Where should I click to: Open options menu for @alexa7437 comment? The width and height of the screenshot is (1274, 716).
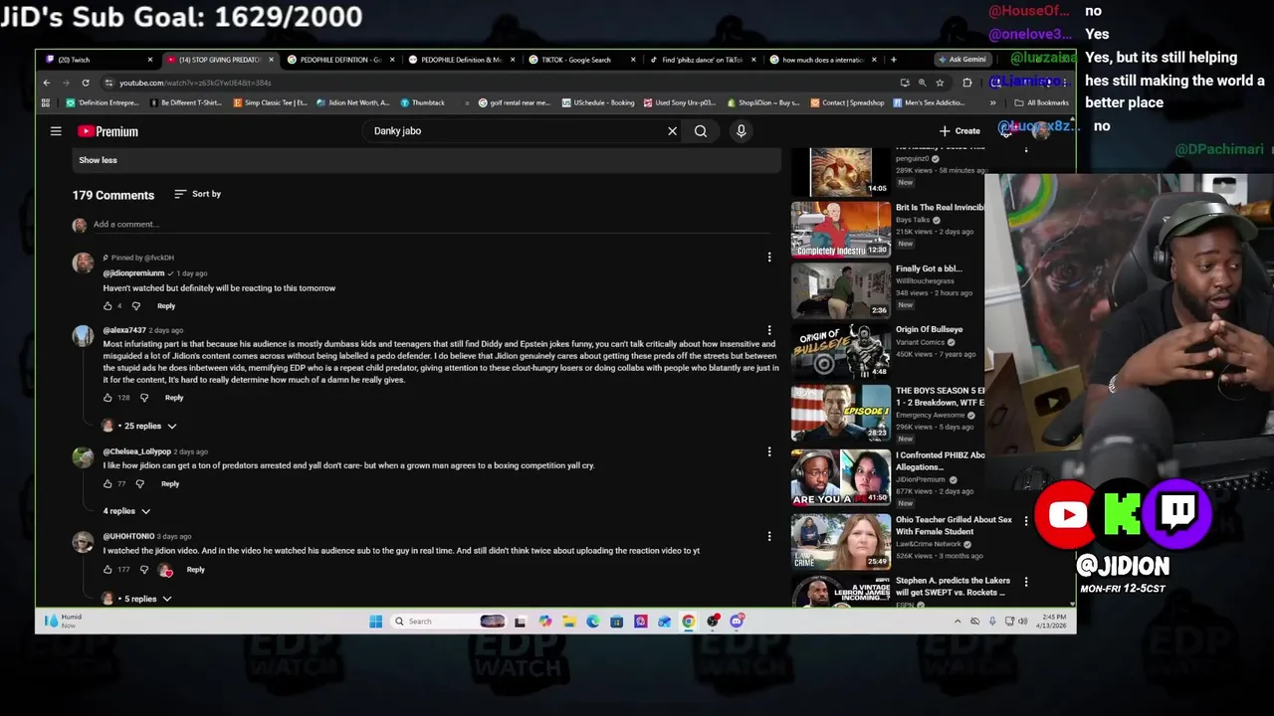click(768, 330)
